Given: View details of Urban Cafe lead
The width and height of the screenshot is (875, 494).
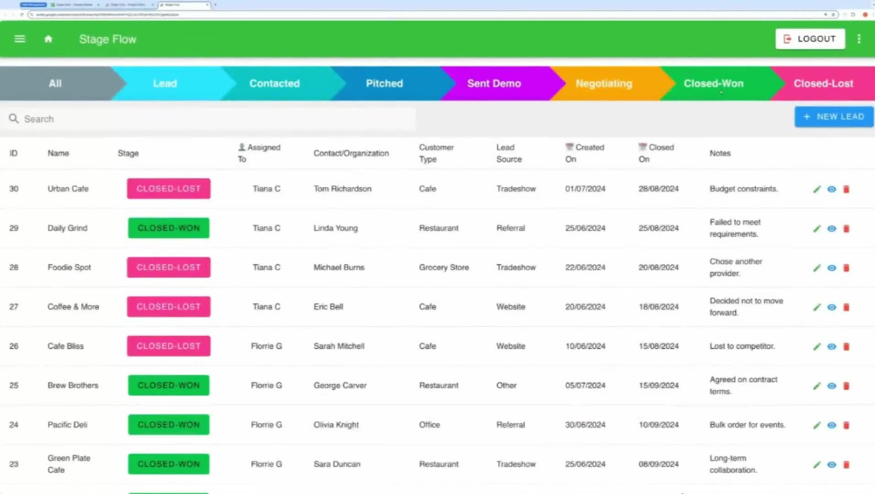Looking at the screenshot, I should [831, 190].
